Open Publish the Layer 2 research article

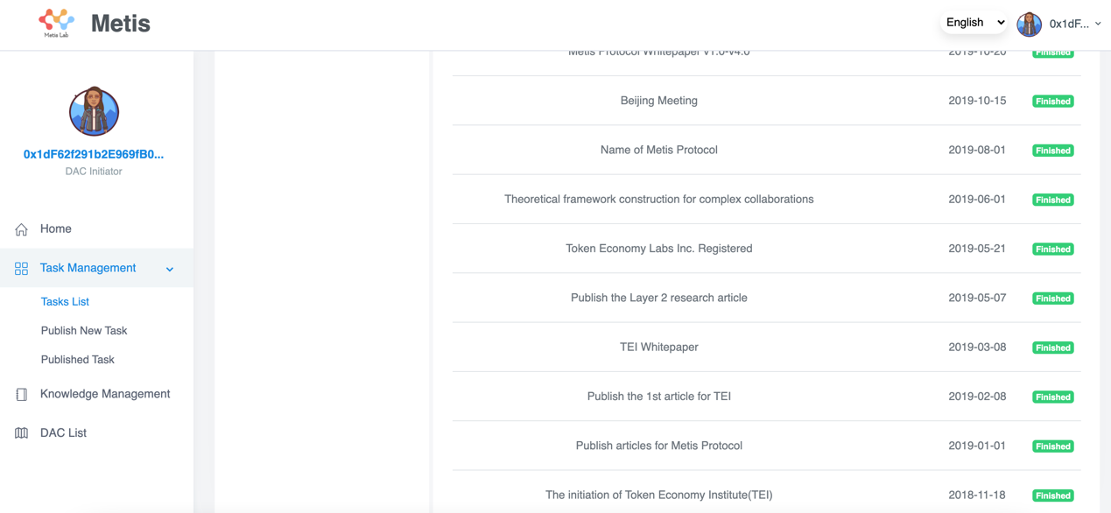(766, 298)
